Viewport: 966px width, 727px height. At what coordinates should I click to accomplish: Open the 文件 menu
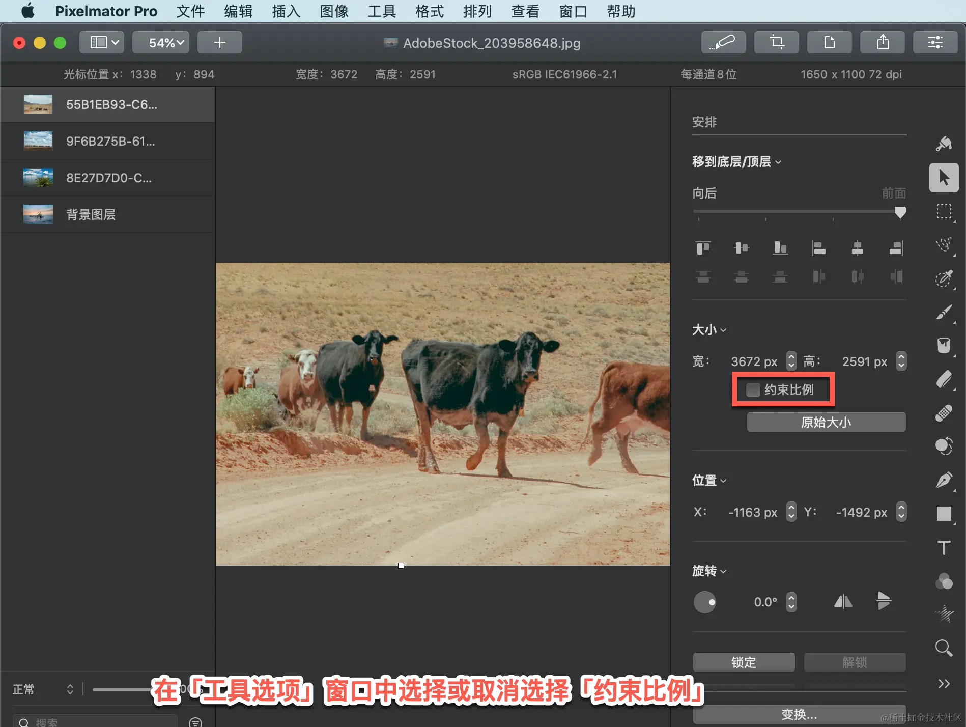(190, 11)
